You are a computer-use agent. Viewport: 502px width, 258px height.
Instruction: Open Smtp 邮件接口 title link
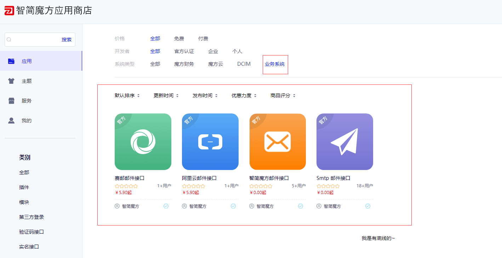[333, 178]
